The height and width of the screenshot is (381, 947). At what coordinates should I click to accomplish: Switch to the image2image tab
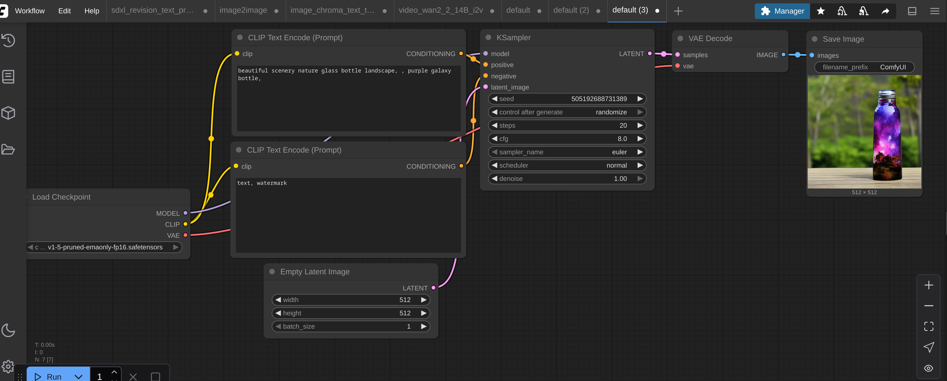(x=243, y=10)
